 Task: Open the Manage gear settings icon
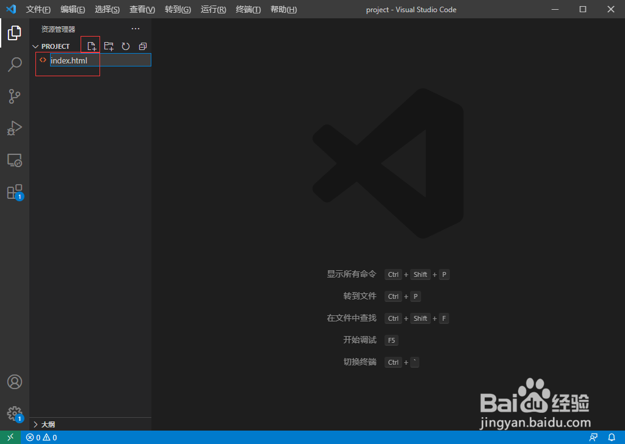click(15, 414)
